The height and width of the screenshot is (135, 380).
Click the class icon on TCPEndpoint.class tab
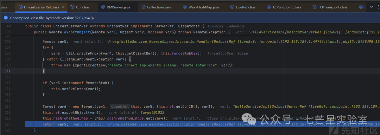tap(269, 7)
